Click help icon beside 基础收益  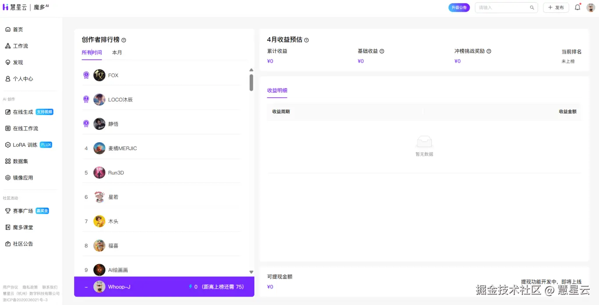382,51
